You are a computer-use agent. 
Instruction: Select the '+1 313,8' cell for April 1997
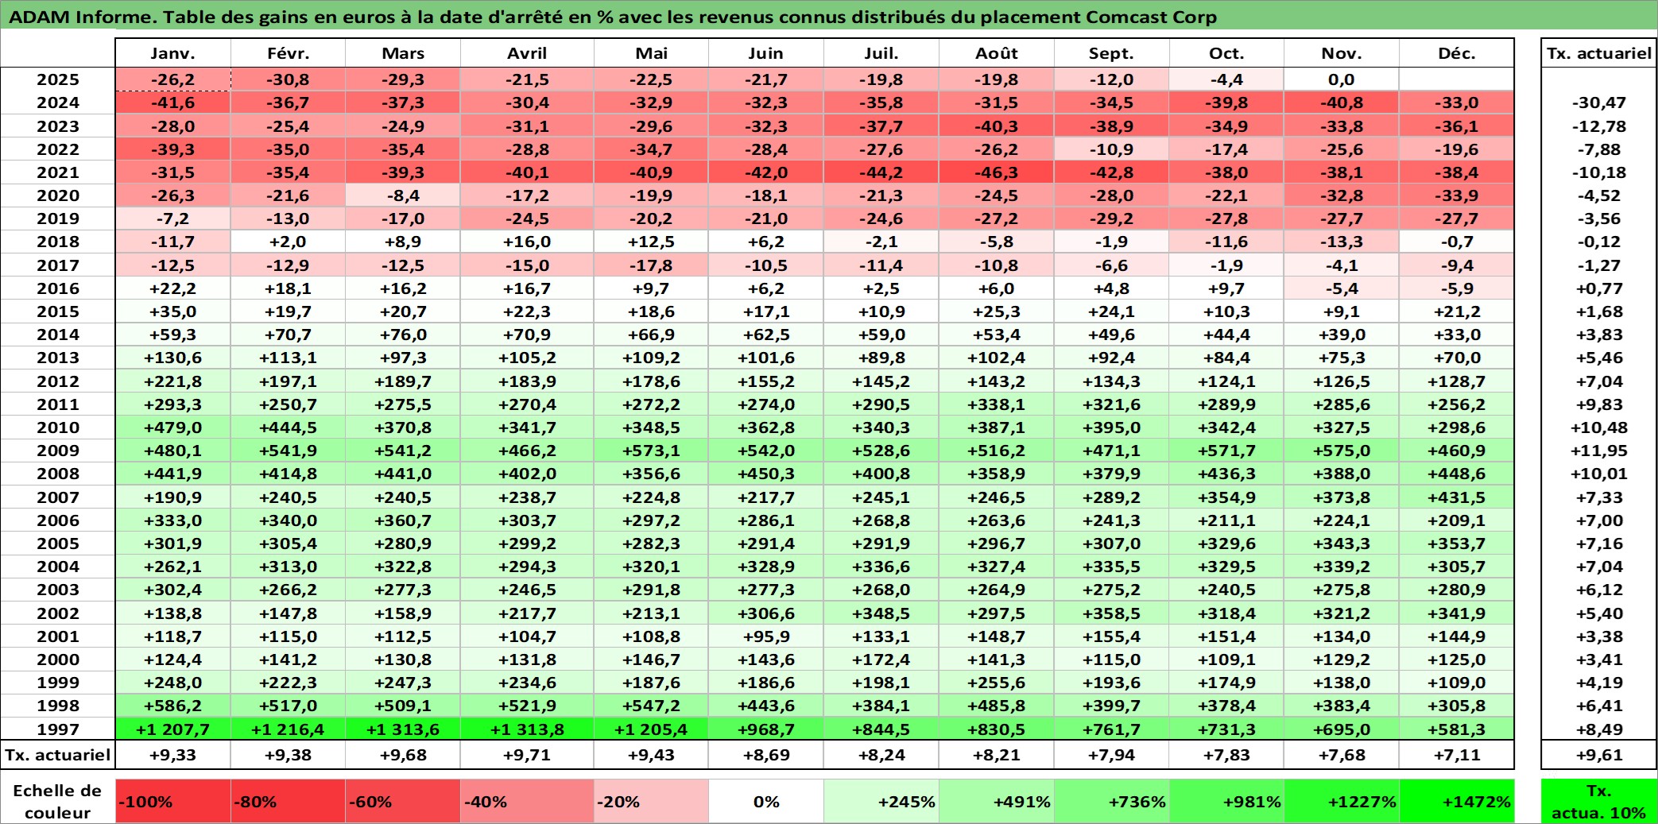[x=527, y=729]
